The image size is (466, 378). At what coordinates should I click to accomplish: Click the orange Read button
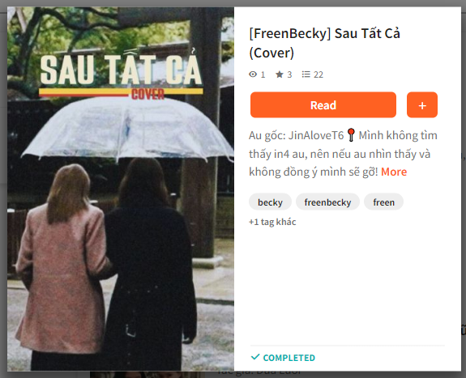pyautogui.click(x=323, y=105)
